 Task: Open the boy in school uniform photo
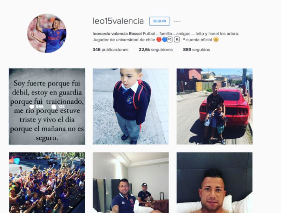[x=131, y=106]
